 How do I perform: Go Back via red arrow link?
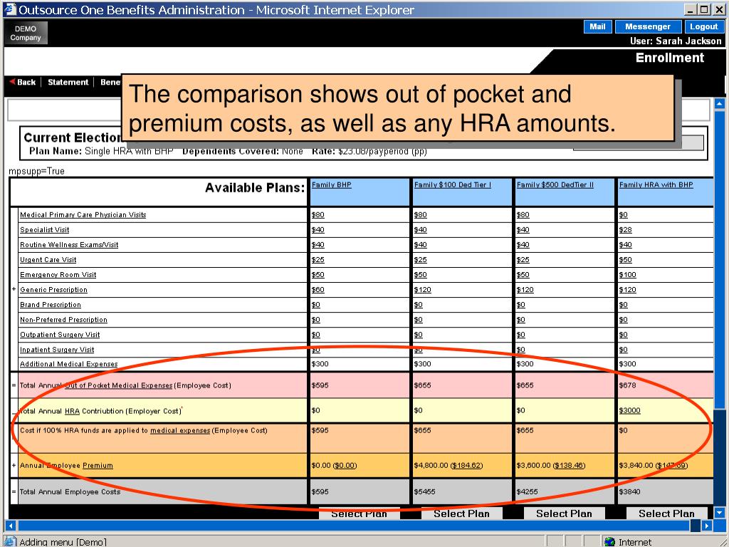coord(22,83)
